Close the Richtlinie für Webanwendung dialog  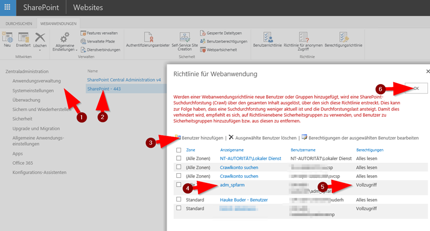coord(427,71)
